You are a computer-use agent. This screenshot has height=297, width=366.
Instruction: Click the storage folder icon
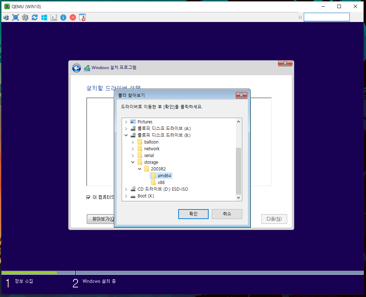click(140, 162)
